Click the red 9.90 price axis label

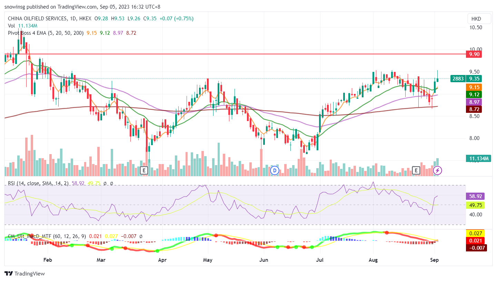(474, 54)
